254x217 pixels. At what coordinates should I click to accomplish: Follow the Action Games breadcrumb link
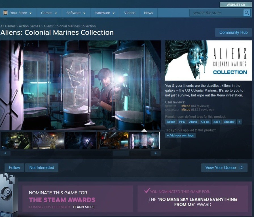(x=29, y=26)
